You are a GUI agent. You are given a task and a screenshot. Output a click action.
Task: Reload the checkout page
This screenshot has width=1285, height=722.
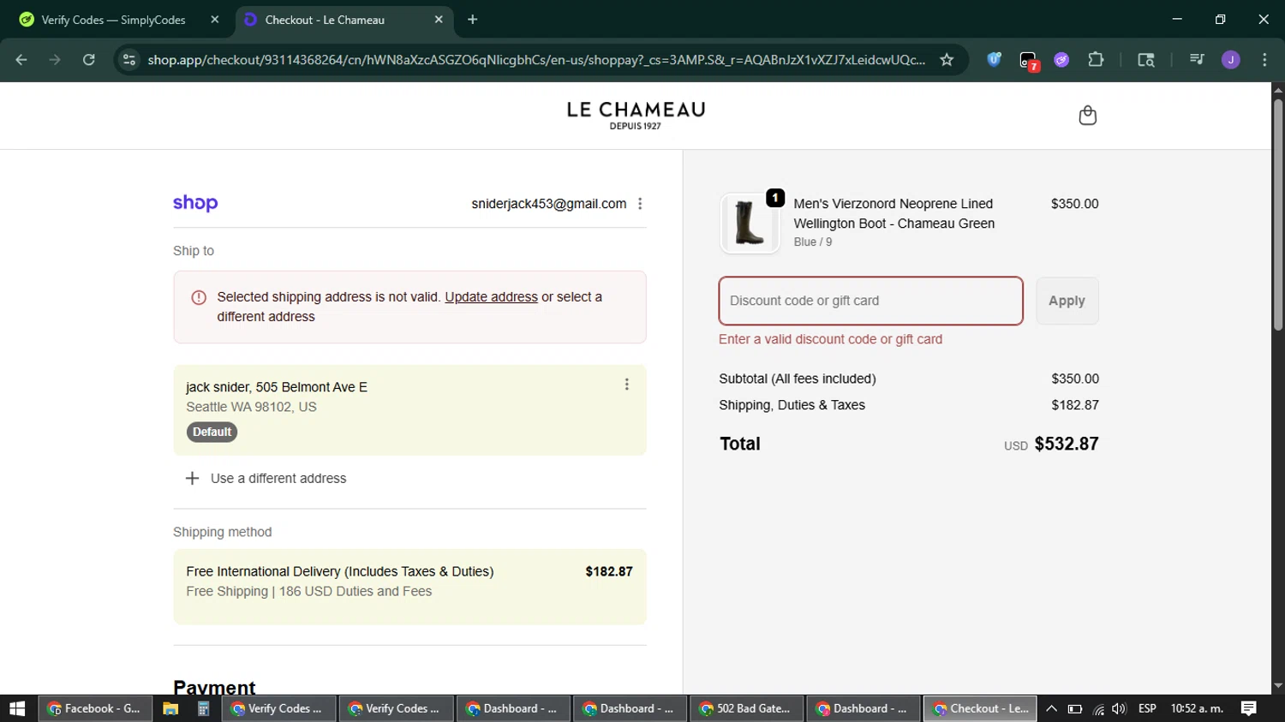[88, 60]
